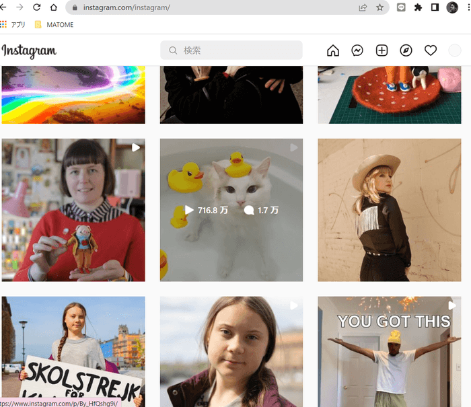471x407 pixels.
Task: Open the アプリ apps shortcut
Action: point(13,25)
